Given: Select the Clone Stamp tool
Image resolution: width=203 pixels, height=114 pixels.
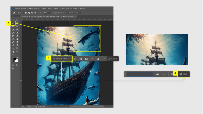Looking at the screenshot, I should pyautogui.click(x=17, y=33).
